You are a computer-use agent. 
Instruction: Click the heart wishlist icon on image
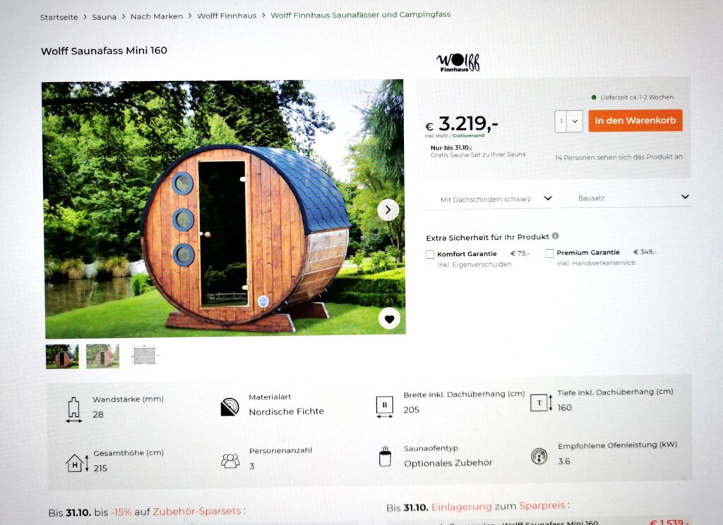[x=389, y=319]
